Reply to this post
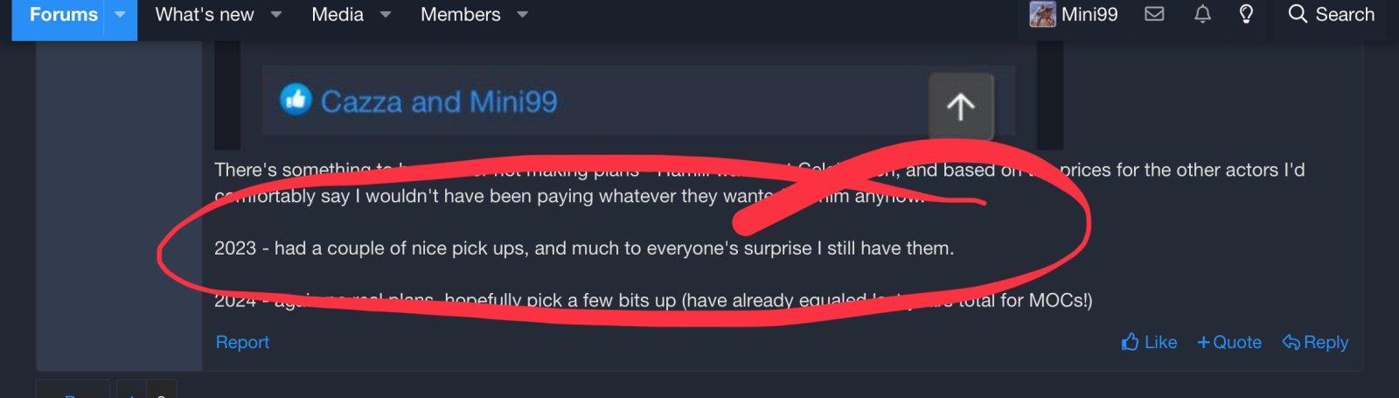Screen dimensions: 1399x398 click(1315, 342)
